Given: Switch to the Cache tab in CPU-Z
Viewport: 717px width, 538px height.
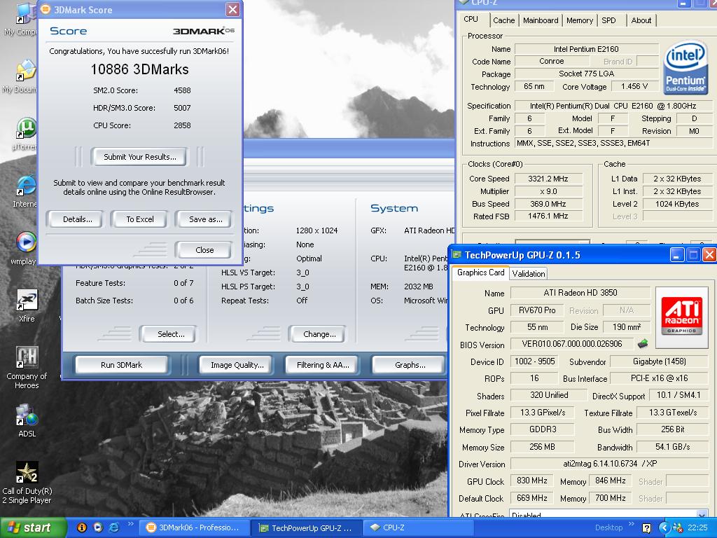Looking at the screenshot, I should click(x=504, y=20).
